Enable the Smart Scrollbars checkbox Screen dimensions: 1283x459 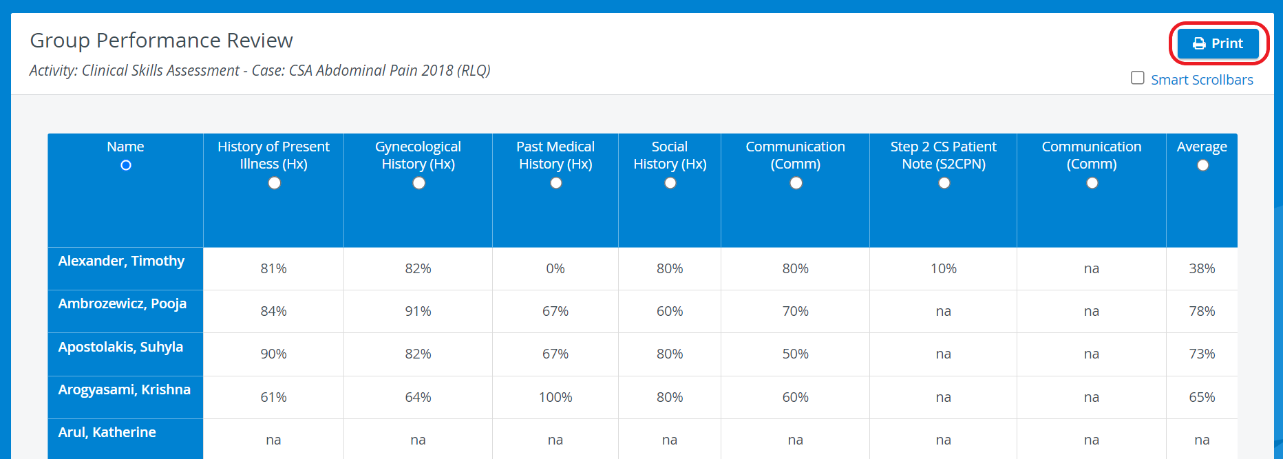(1138, 78)
